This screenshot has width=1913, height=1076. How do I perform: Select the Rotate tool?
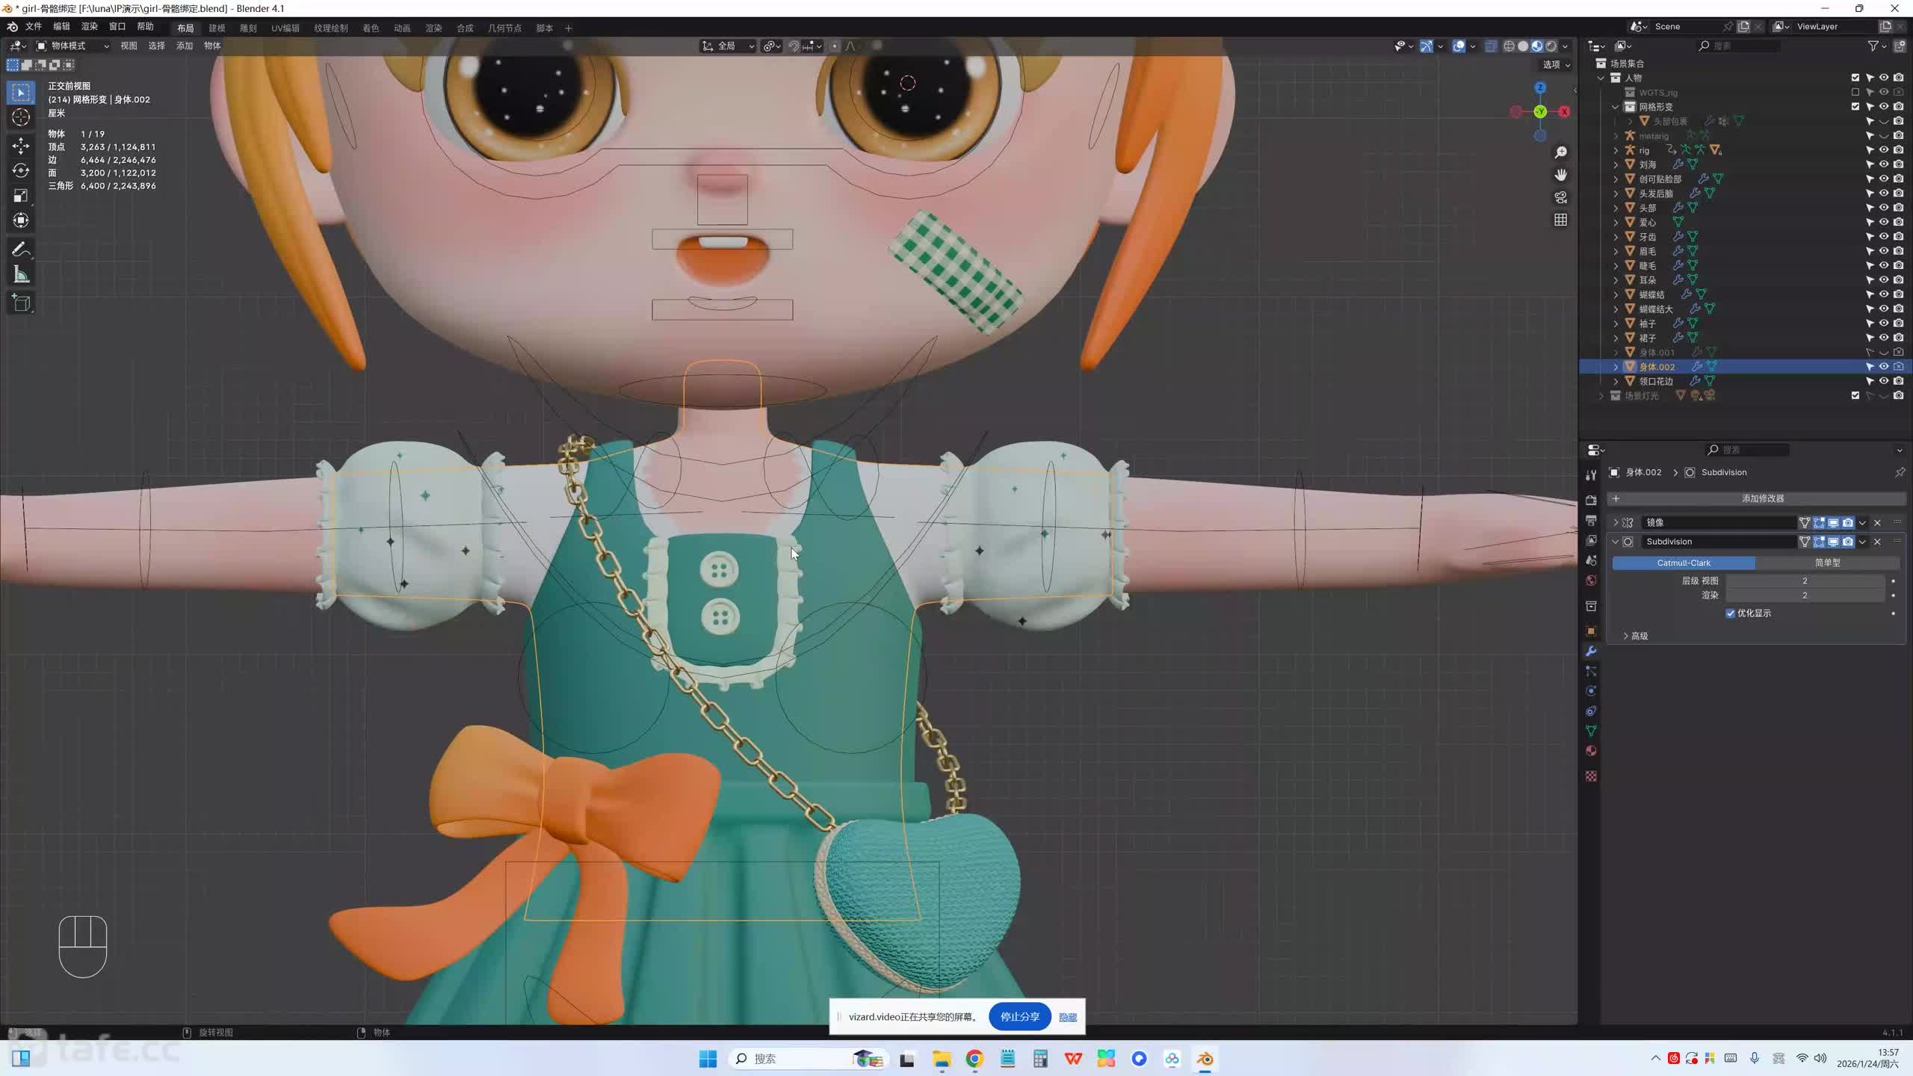21,170
